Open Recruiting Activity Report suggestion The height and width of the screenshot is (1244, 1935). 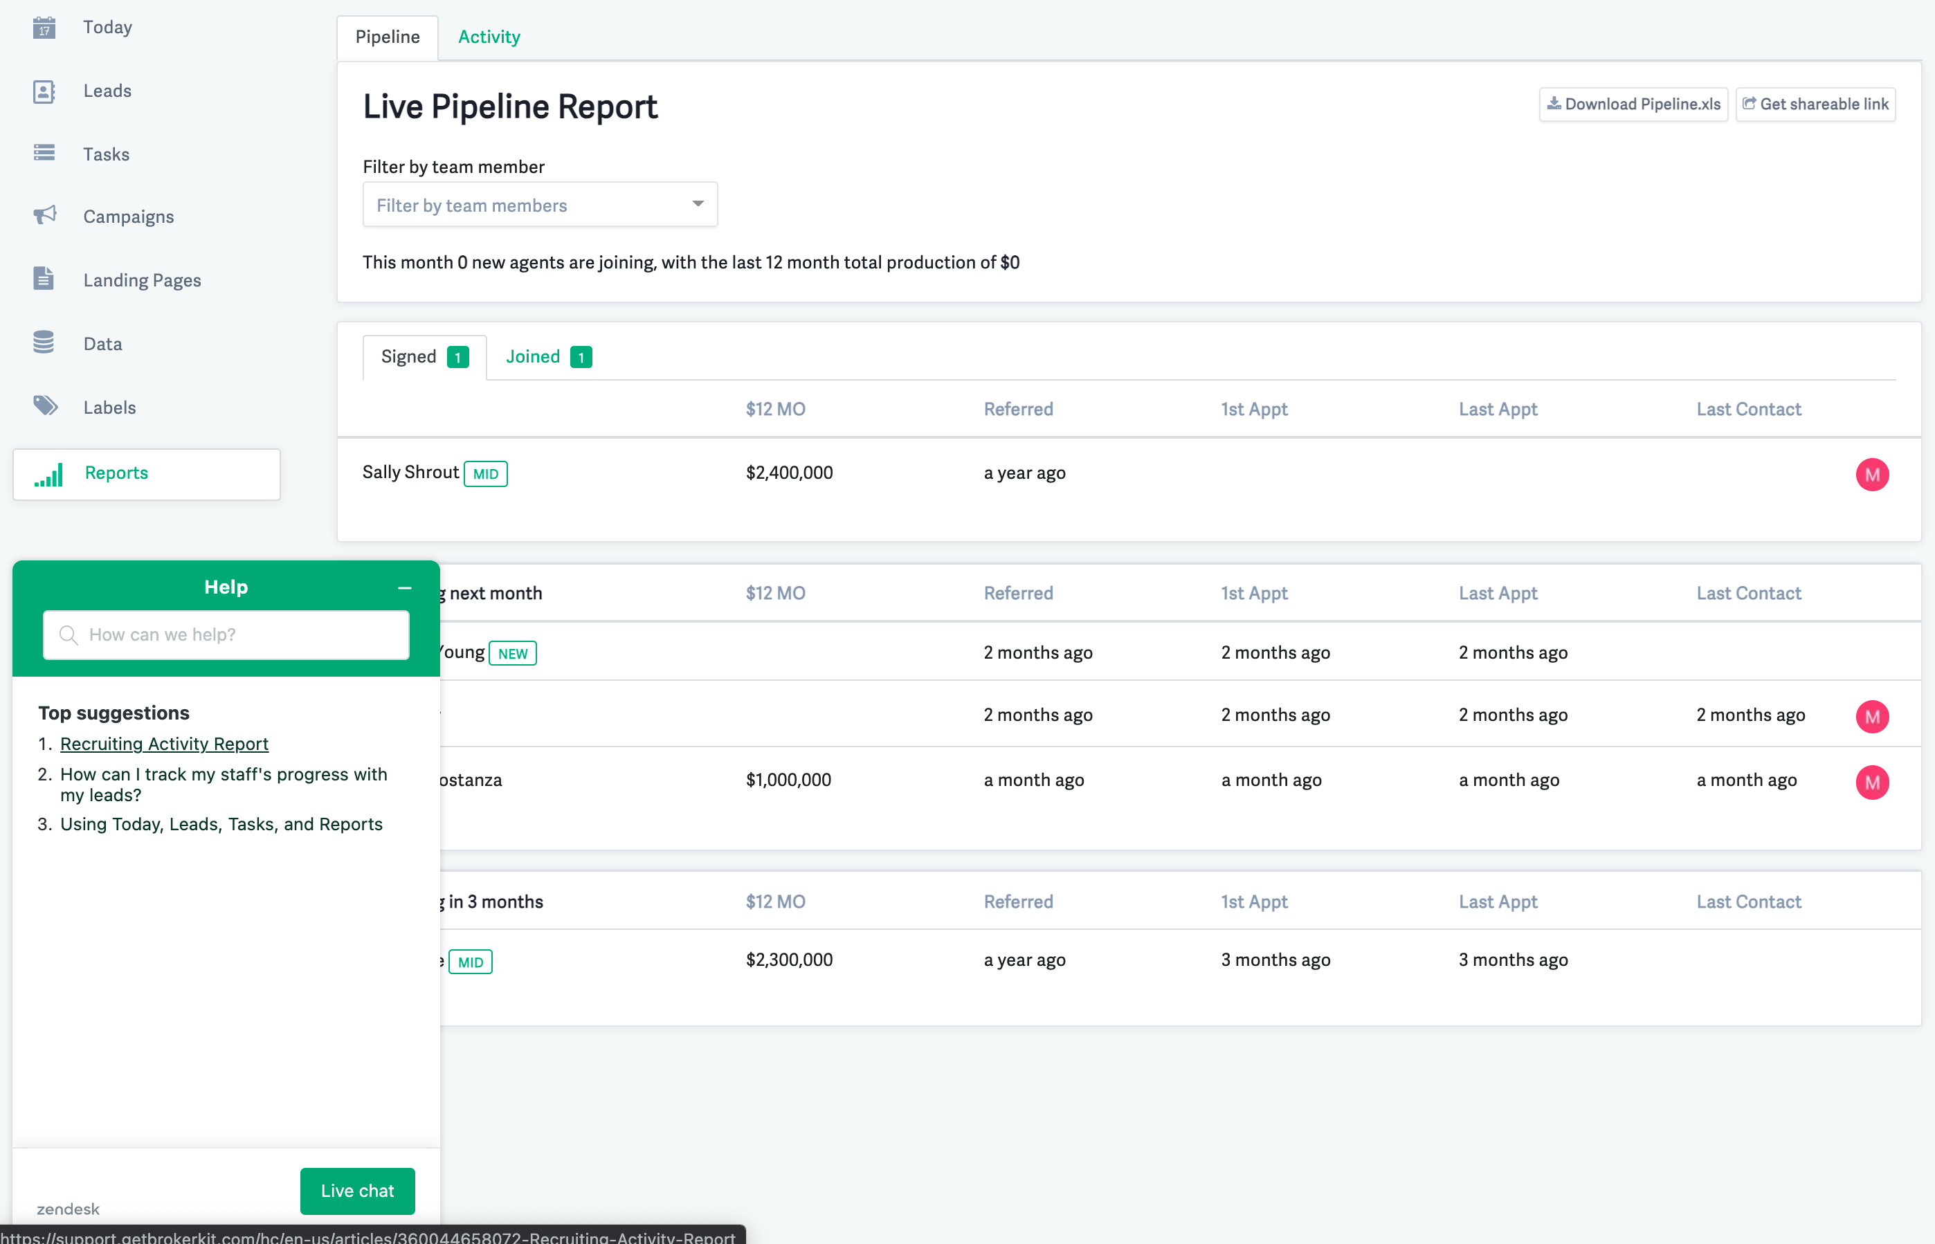pyautogui.click(x=164, y=744)
